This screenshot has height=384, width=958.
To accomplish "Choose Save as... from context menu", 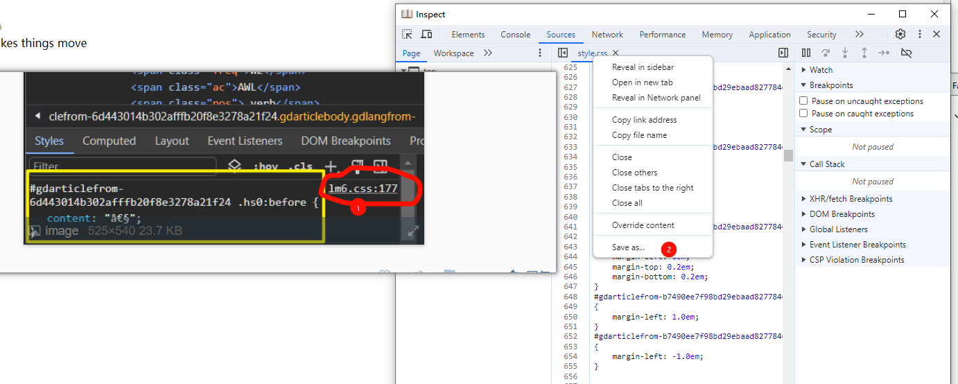I will pyautogui.click(x=628, y=247).
